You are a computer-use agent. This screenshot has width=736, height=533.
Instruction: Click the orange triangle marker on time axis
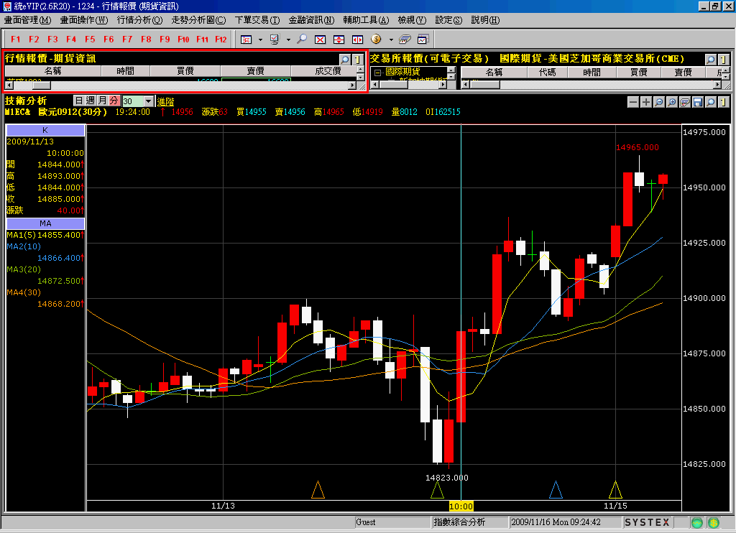click(318, 490)
